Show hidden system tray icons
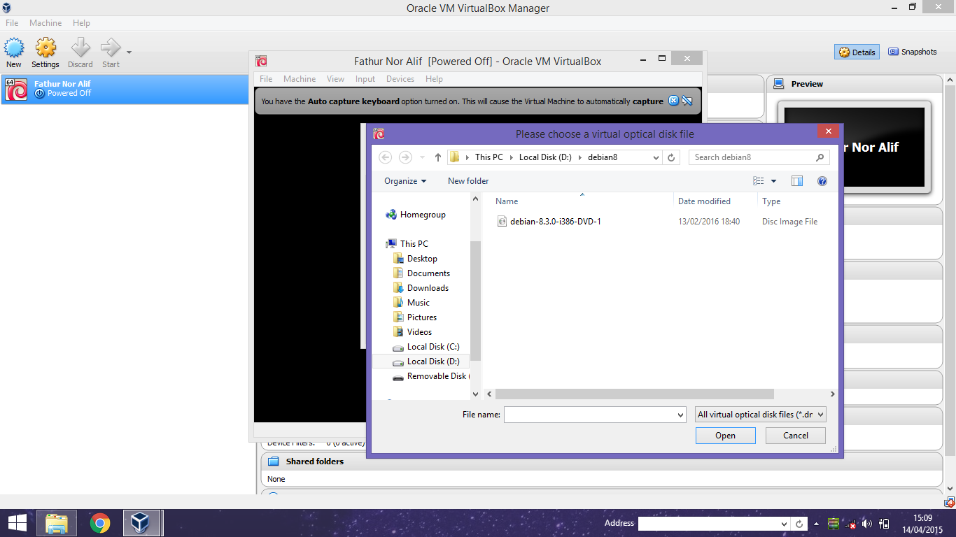956x537 pixels. (x=816, y=524)
